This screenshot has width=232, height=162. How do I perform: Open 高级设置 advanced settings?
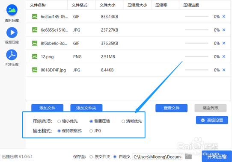[x=212, y=120]
